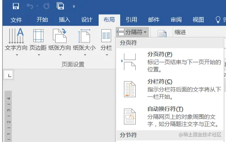Expand the 纸张方向 dropdown arrow
This screenshot has height=142, width=226.
(60, 55)
